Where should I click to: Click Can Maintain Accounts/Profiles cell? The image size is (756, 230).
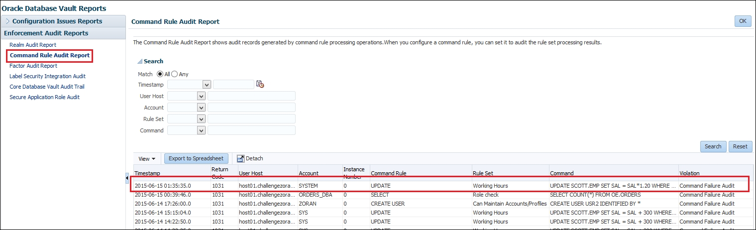coord(510,204)
